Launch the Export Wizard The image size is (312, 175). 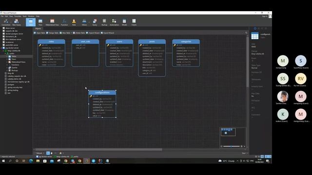tap(107, 33)
